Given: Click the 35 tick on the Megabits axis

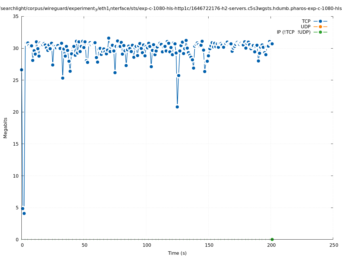Looking at the screenshot, I should (x=16, y=16).
